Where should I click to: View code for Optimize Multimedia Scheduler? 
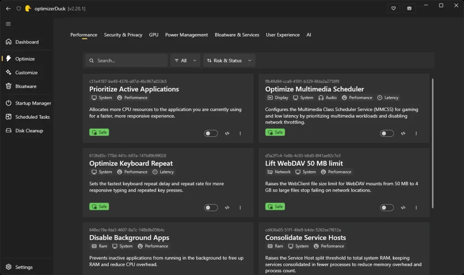point(403,133)
